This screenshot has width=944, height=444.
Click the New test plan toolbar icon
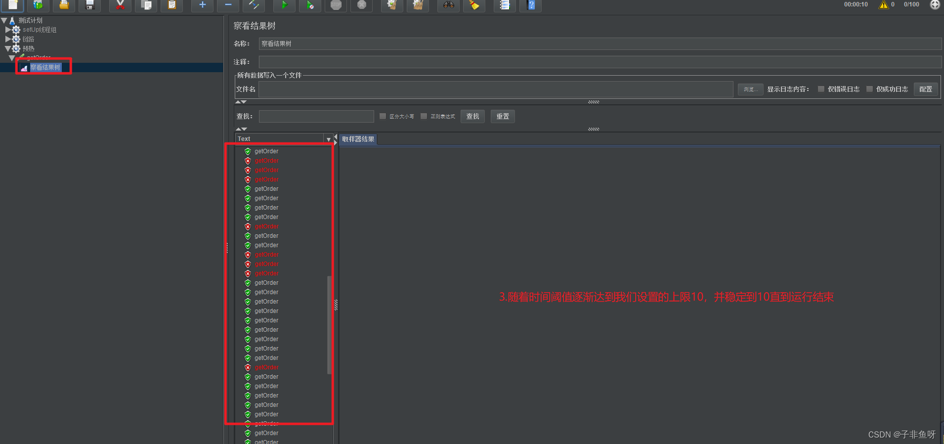click(13, 5)
